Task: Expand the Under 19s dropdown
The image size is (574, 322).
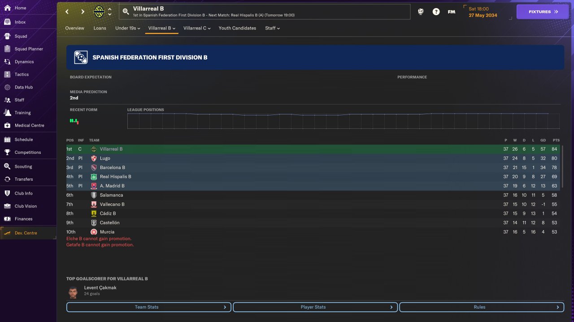Action: pos(128,28)
